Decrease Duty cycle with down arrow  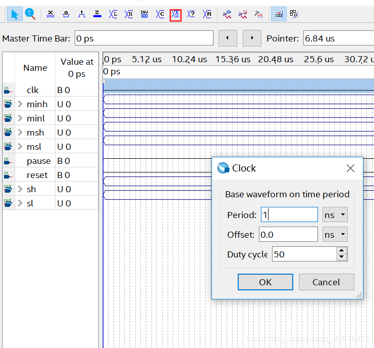tap(342, 257)
